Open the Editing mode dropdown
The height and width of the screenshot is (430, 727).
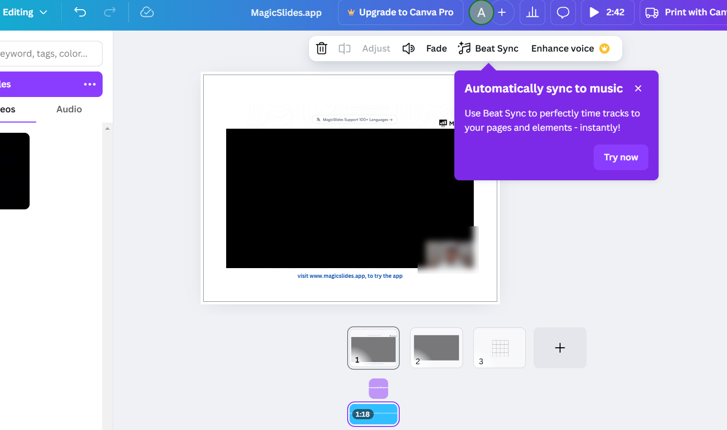[x=25, y=12]
